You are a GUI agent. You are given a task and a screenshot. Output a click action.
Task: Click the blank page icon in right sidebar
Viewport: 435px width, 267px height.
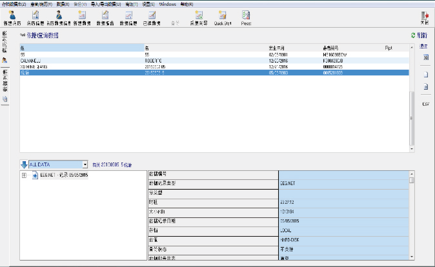tap(425, 75)
